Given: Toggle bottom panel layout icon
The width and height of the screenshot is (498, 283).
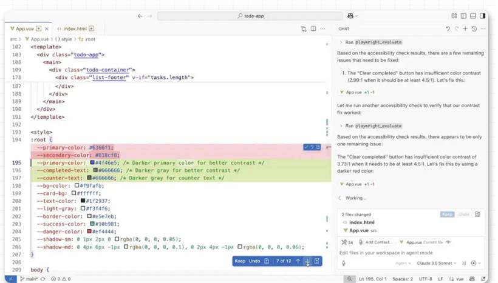Looking at the screenshot, I should (x=473, y=16).
